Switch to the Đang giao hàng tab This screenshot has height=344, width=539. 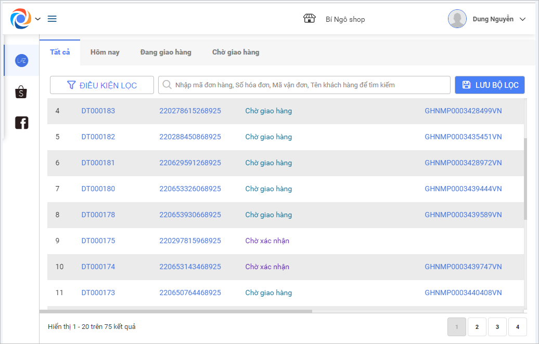tap(165, 52)
